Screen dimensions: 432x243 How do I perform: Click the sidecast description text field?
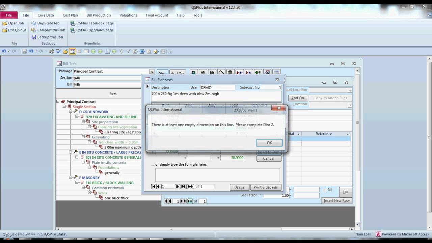(x=216, y=96)
